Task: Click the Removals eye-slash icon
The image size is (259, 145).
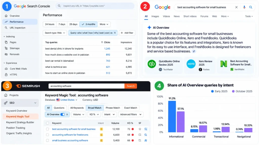Action: (x=6, y=54)
